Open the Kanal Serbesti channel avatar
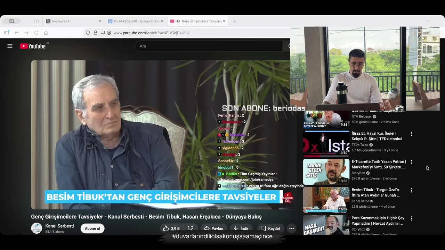 (x=37, y=228)
